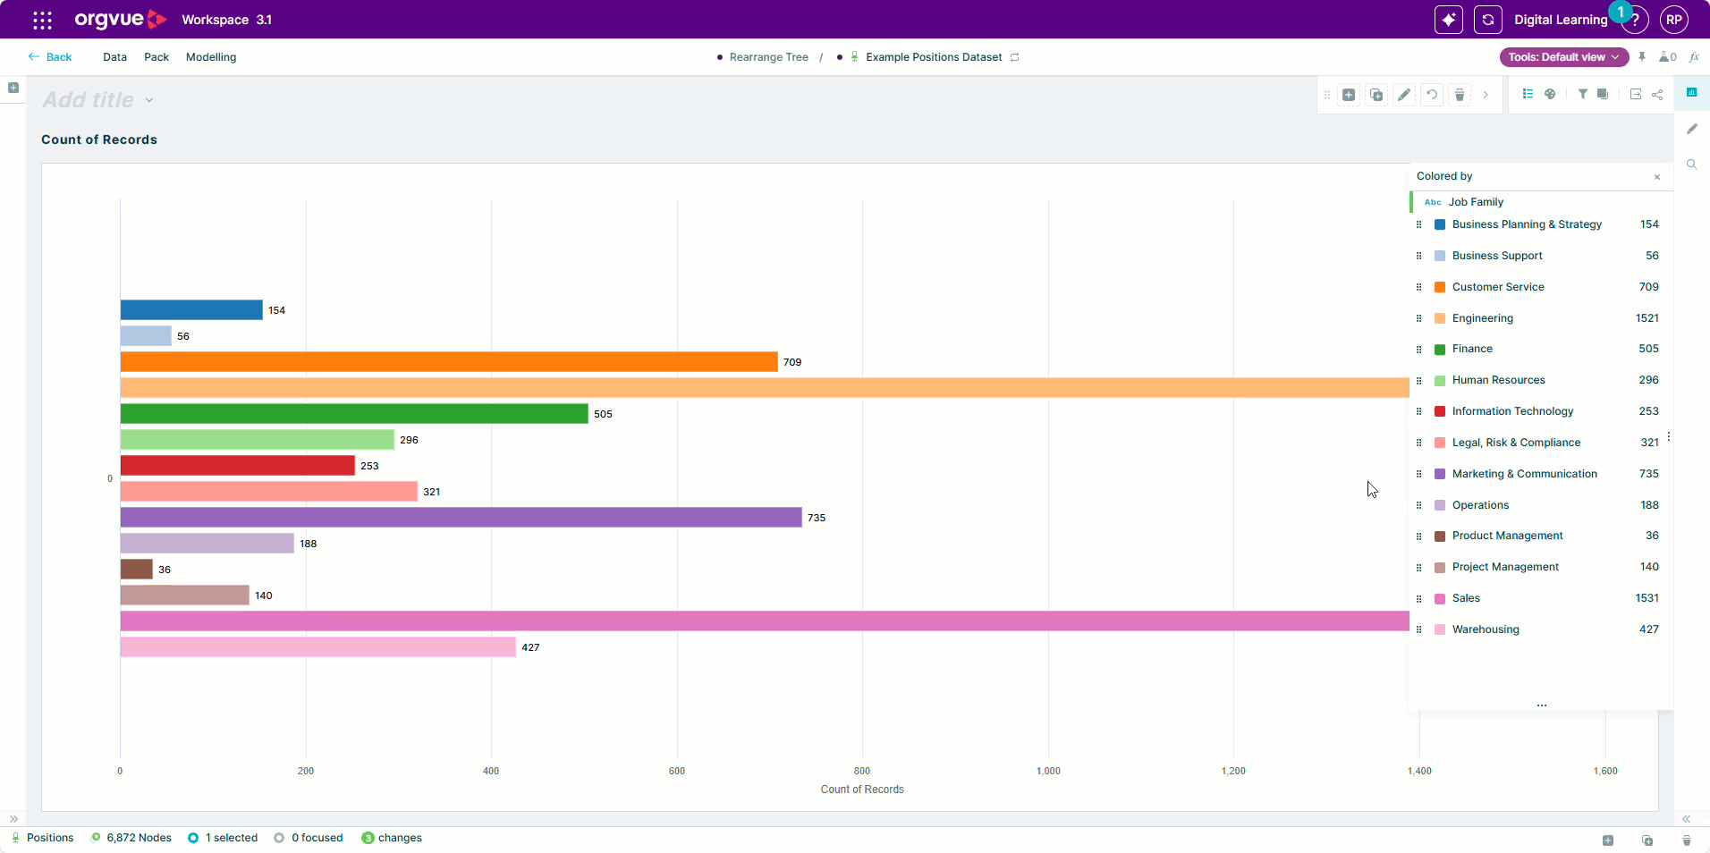The width and height of the screenshot is (1710, 853).
Task: Click the Sales pink color swatch
Action: [1440, 599]
